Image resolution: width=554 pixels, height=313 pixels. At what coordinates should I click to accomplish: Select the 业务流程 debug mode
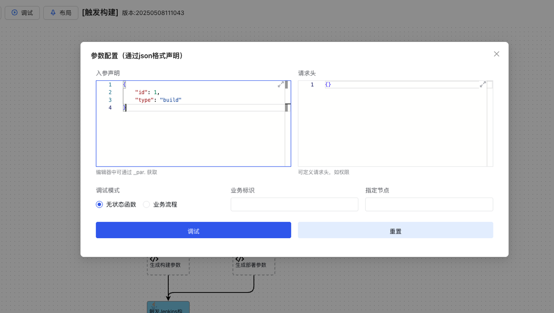[147, 204]
